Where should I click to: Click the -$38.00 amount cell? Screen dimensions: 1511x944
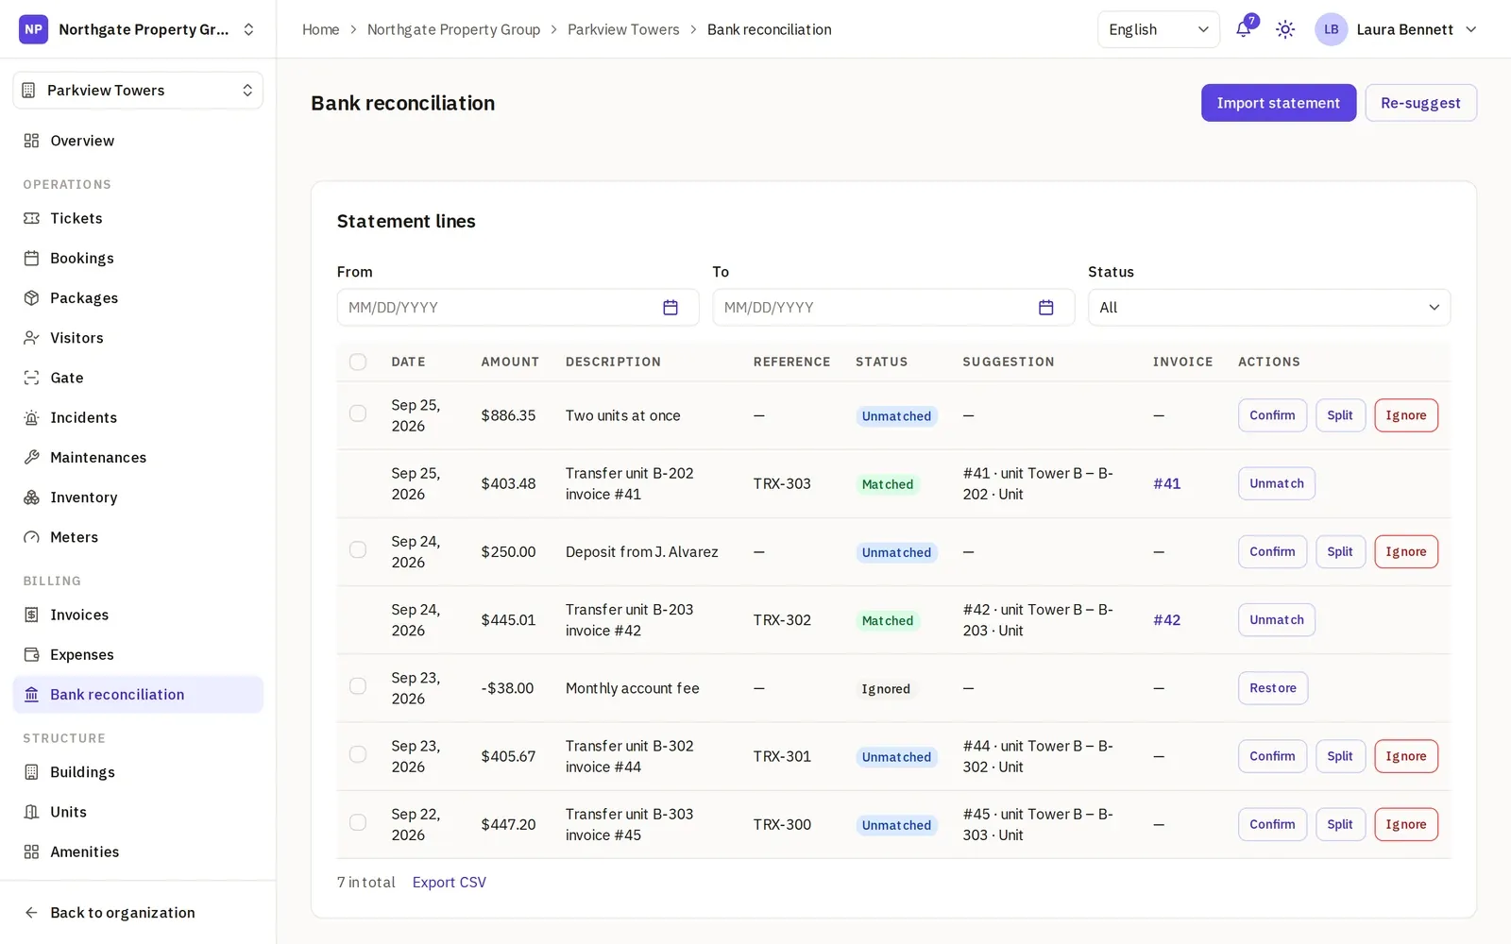[508, 688]
